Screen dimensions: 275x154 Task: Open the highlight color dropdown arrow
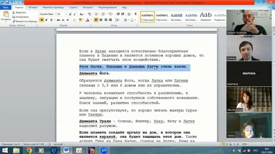(84, 20)
